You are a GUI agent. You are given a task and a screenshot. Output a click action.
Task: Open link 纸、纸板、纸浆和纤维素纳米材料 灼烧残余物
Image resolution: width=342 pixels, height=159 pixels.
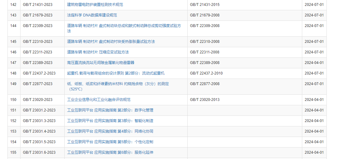click(118, 86)
